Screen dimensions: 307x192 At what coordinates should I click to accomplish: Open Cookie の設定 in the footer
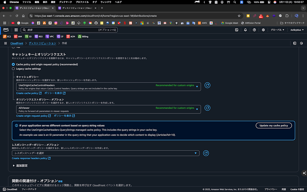click(x=297, y=189)
